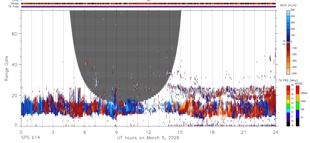Image resolution: width=310 pixels, height=143 pixels.
Task: Select hour 6 on the UT axis
Action: click(85, 132)
